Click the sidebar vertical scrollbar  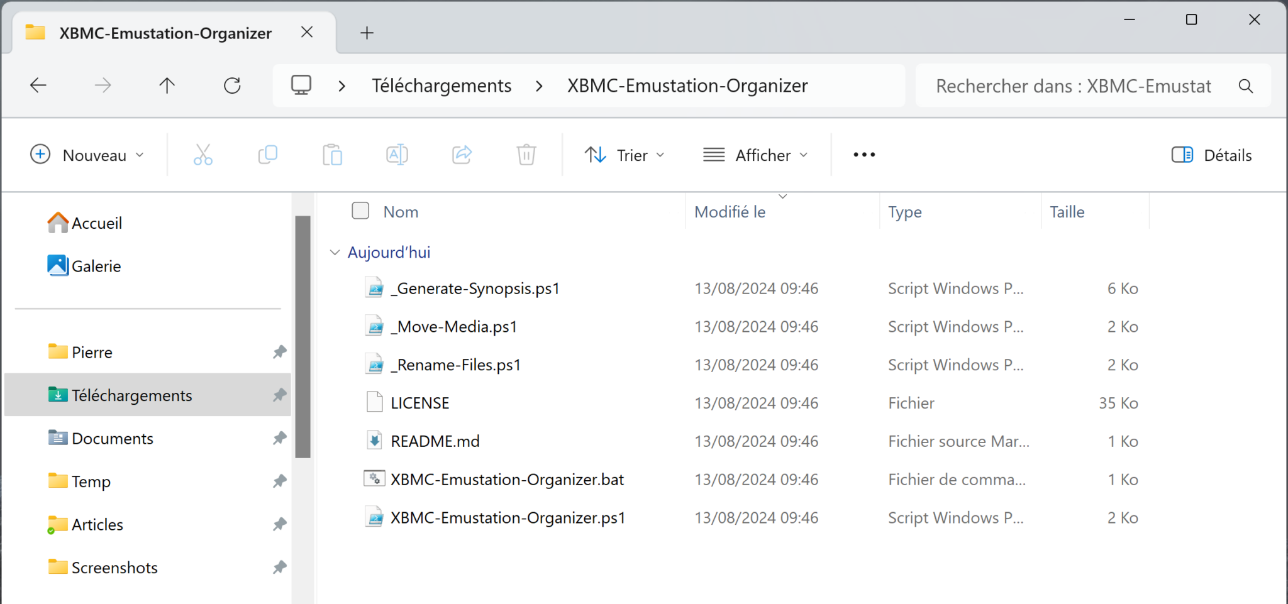pyautogui.click(x=303, y=337)
